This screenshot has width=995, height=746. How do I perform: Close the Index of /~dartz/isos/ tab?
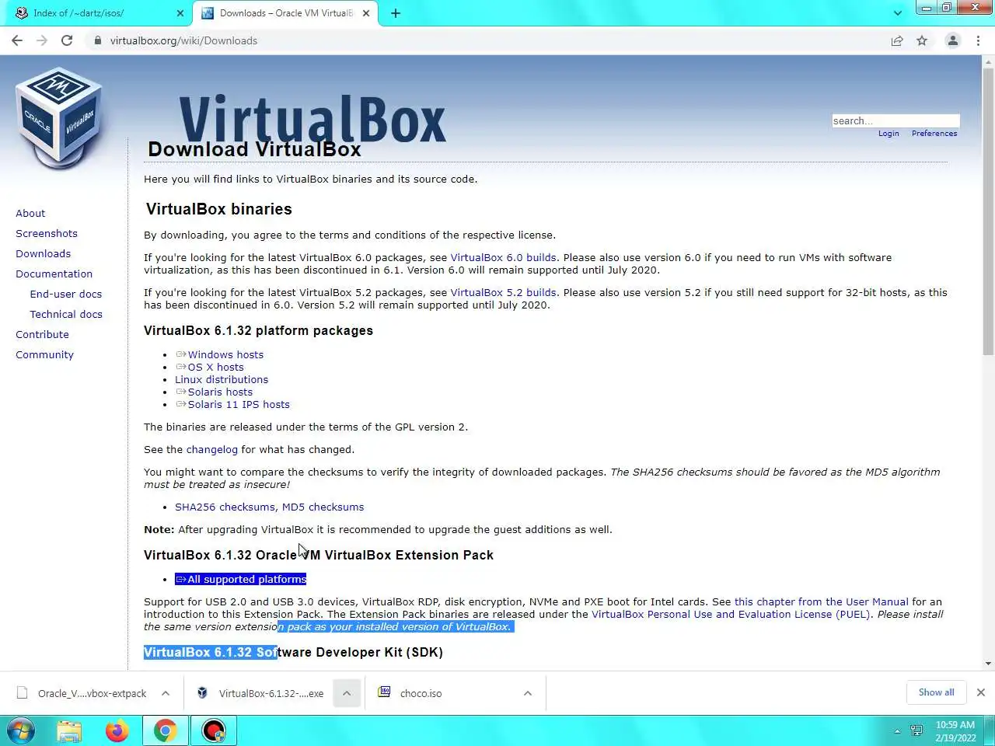coord(180,13)
